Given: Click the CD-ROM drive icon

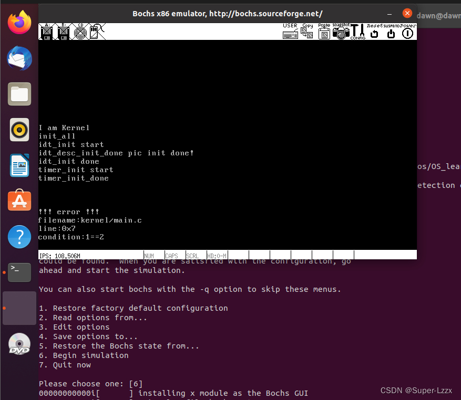Looking at the screenshot, I should [x=80, y=31].
